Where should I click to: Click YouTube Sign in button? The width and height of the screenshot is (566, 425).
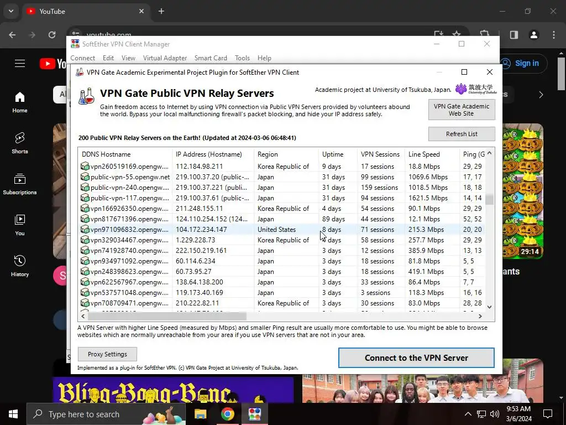coord(523,63)
